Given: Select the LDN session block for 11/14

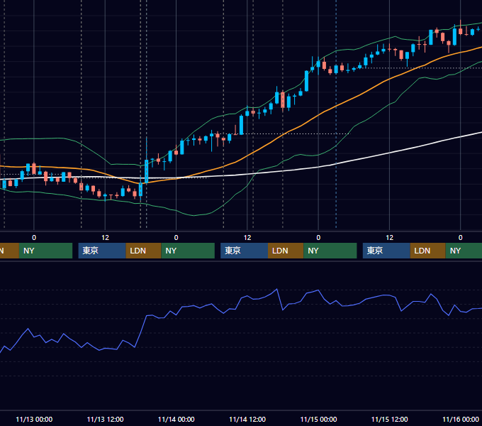Looking at the screenshot, I should coord(286,251).
